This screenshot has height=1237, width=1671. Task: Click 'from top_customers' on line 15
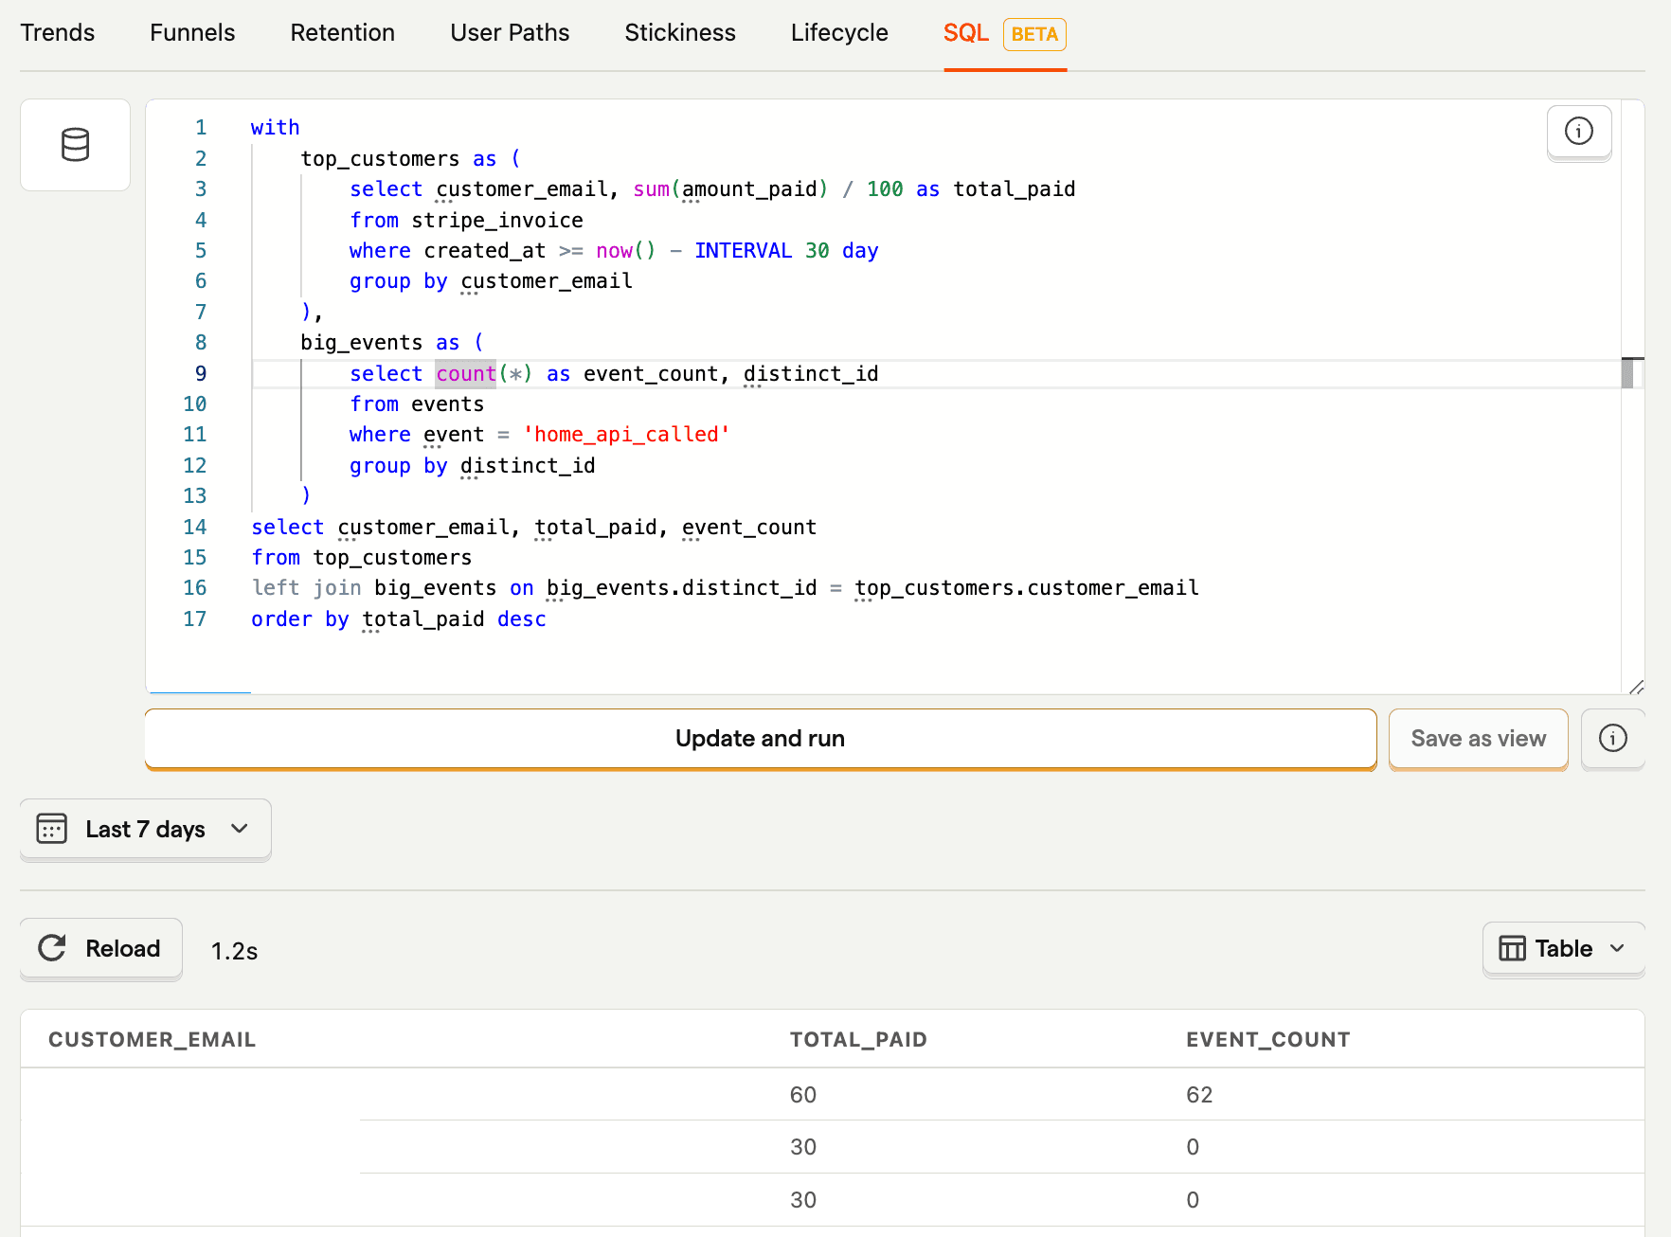pos(361,557)
